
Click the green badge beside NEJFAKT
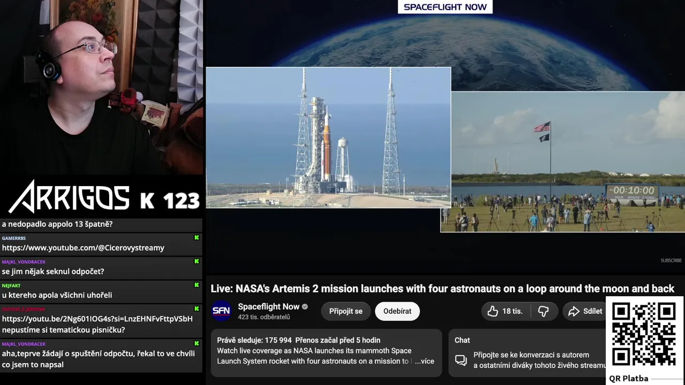point(196,286)
